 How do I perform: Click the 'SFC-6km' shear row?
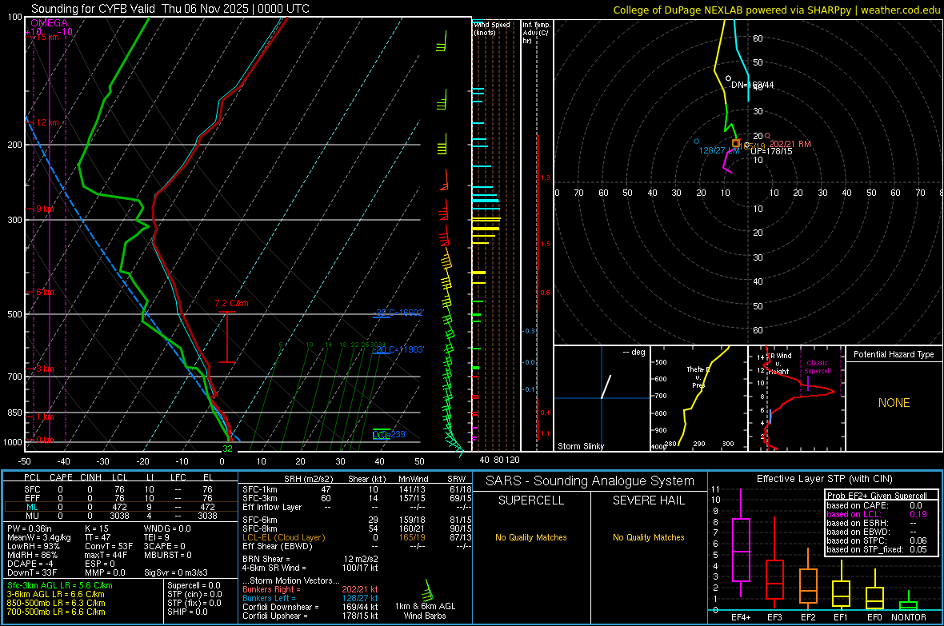tap(357, 520)
